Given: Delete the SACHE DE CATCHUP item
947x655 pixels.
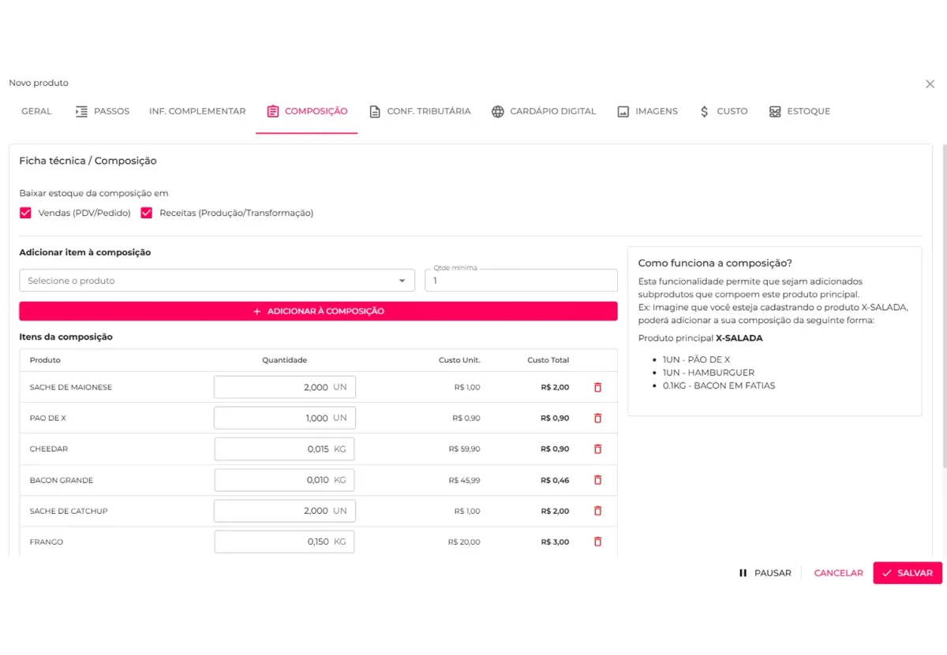Looking at the screenshot, I should 597,511.
